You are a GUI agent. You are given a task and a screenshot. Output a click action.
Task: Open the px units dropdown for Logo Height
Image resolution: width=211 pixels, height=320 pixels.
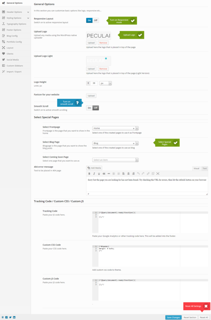[106, 83]
